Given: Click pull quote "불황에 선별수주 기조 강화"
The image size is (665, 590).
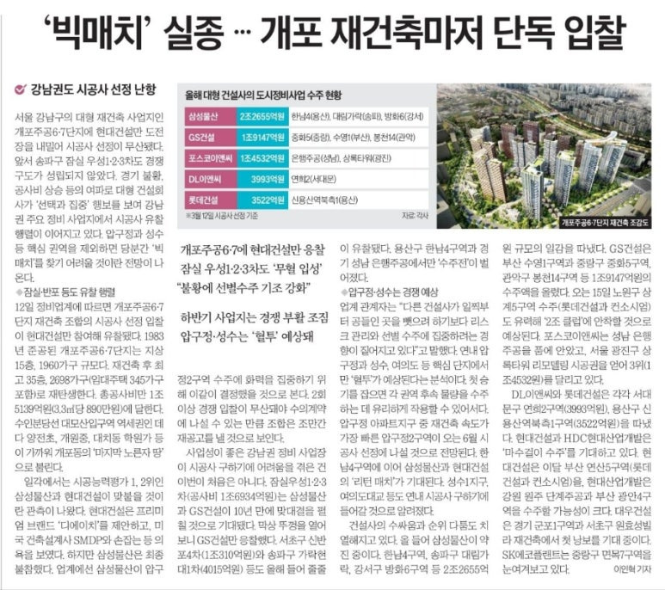Looking at the screenshot, I should click(243, 288).
